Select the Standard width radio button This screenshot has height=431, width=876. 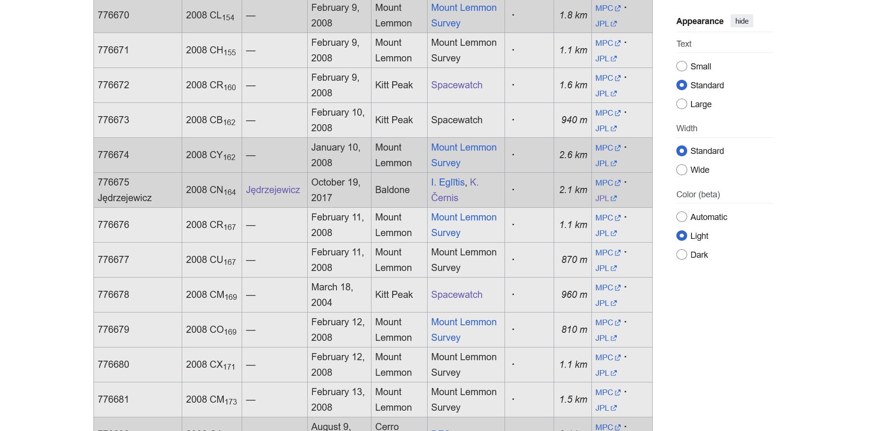pyautogui.click(x=682, y=151)
